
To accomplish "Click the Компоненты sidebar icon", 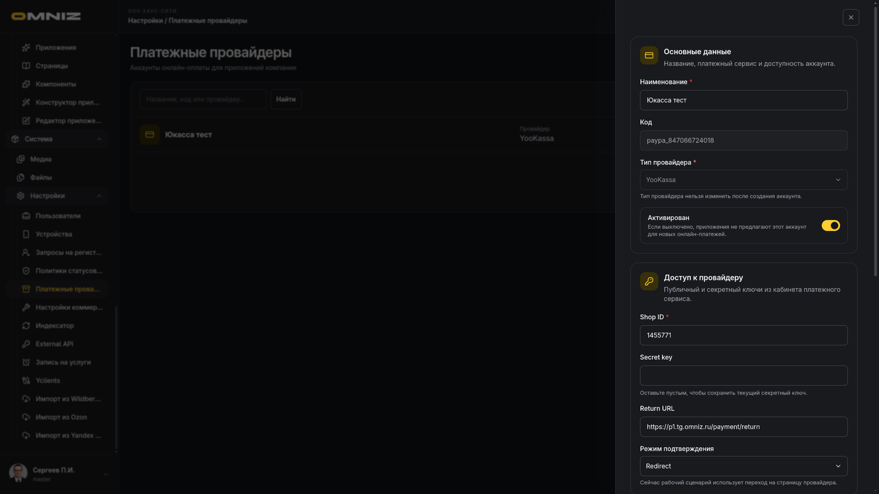I will click(x=26, y=84).
